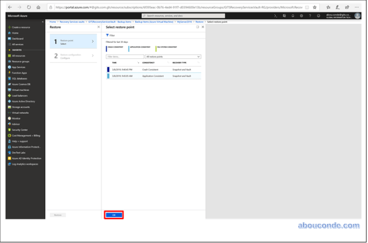The width and height of the screenshot is (368, 243).
Task: Select the Crash Consistent restore point row
Action: pos(154,68)
